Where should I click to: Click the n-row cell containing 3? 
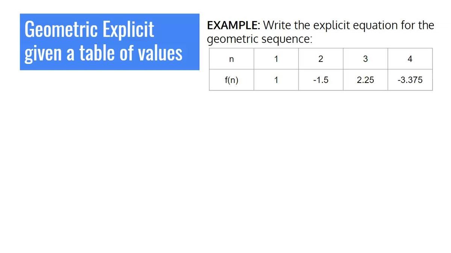(x=365, y=59)
